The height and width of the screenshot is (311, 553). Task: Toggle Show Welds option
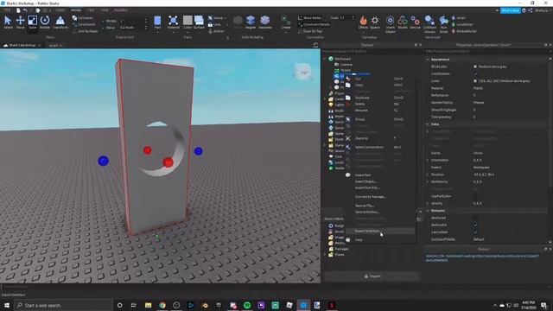(x=309, y=17)
